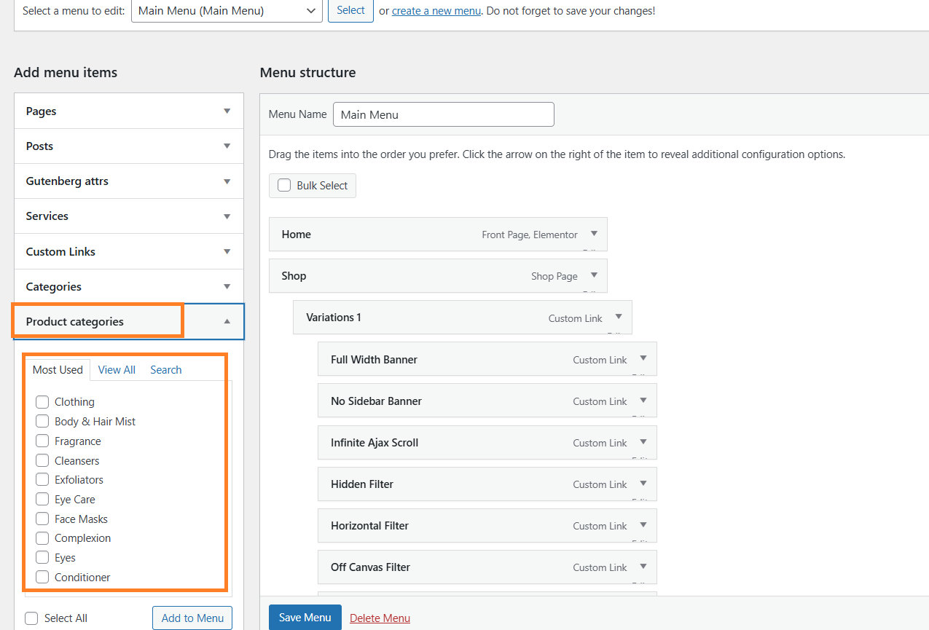Screen dimensions: 929x630
Task: Click the Select button beside menu dropdown
Action: (x=350, y=11)
